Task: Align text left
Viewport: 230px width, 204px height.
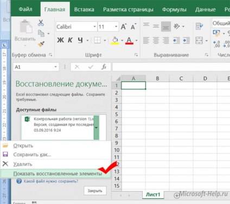Action: point(146,41)
